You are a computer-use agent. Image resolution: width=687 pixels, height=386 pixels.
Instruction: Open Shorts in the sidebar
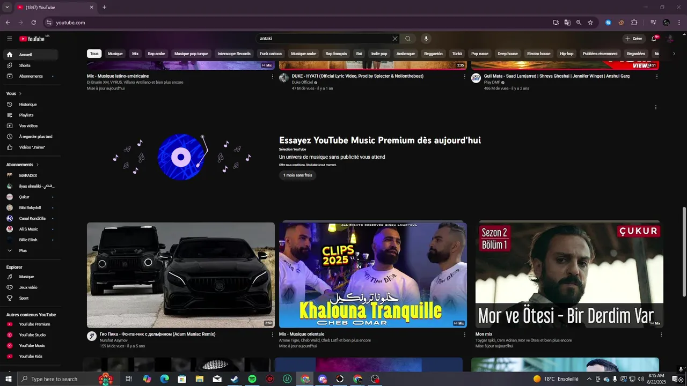click(x=30, y=65)
